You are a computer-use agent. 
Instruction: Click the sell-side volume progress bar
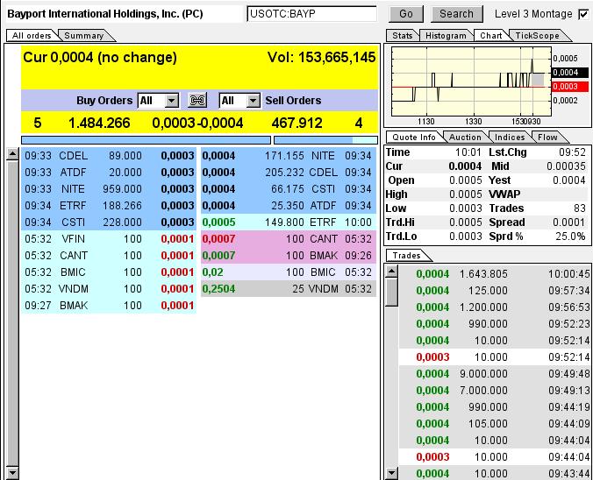coord(325,140)
